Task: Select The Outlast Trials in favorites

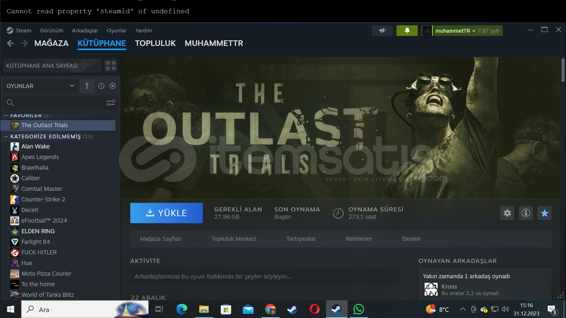Action: point(58,125)
